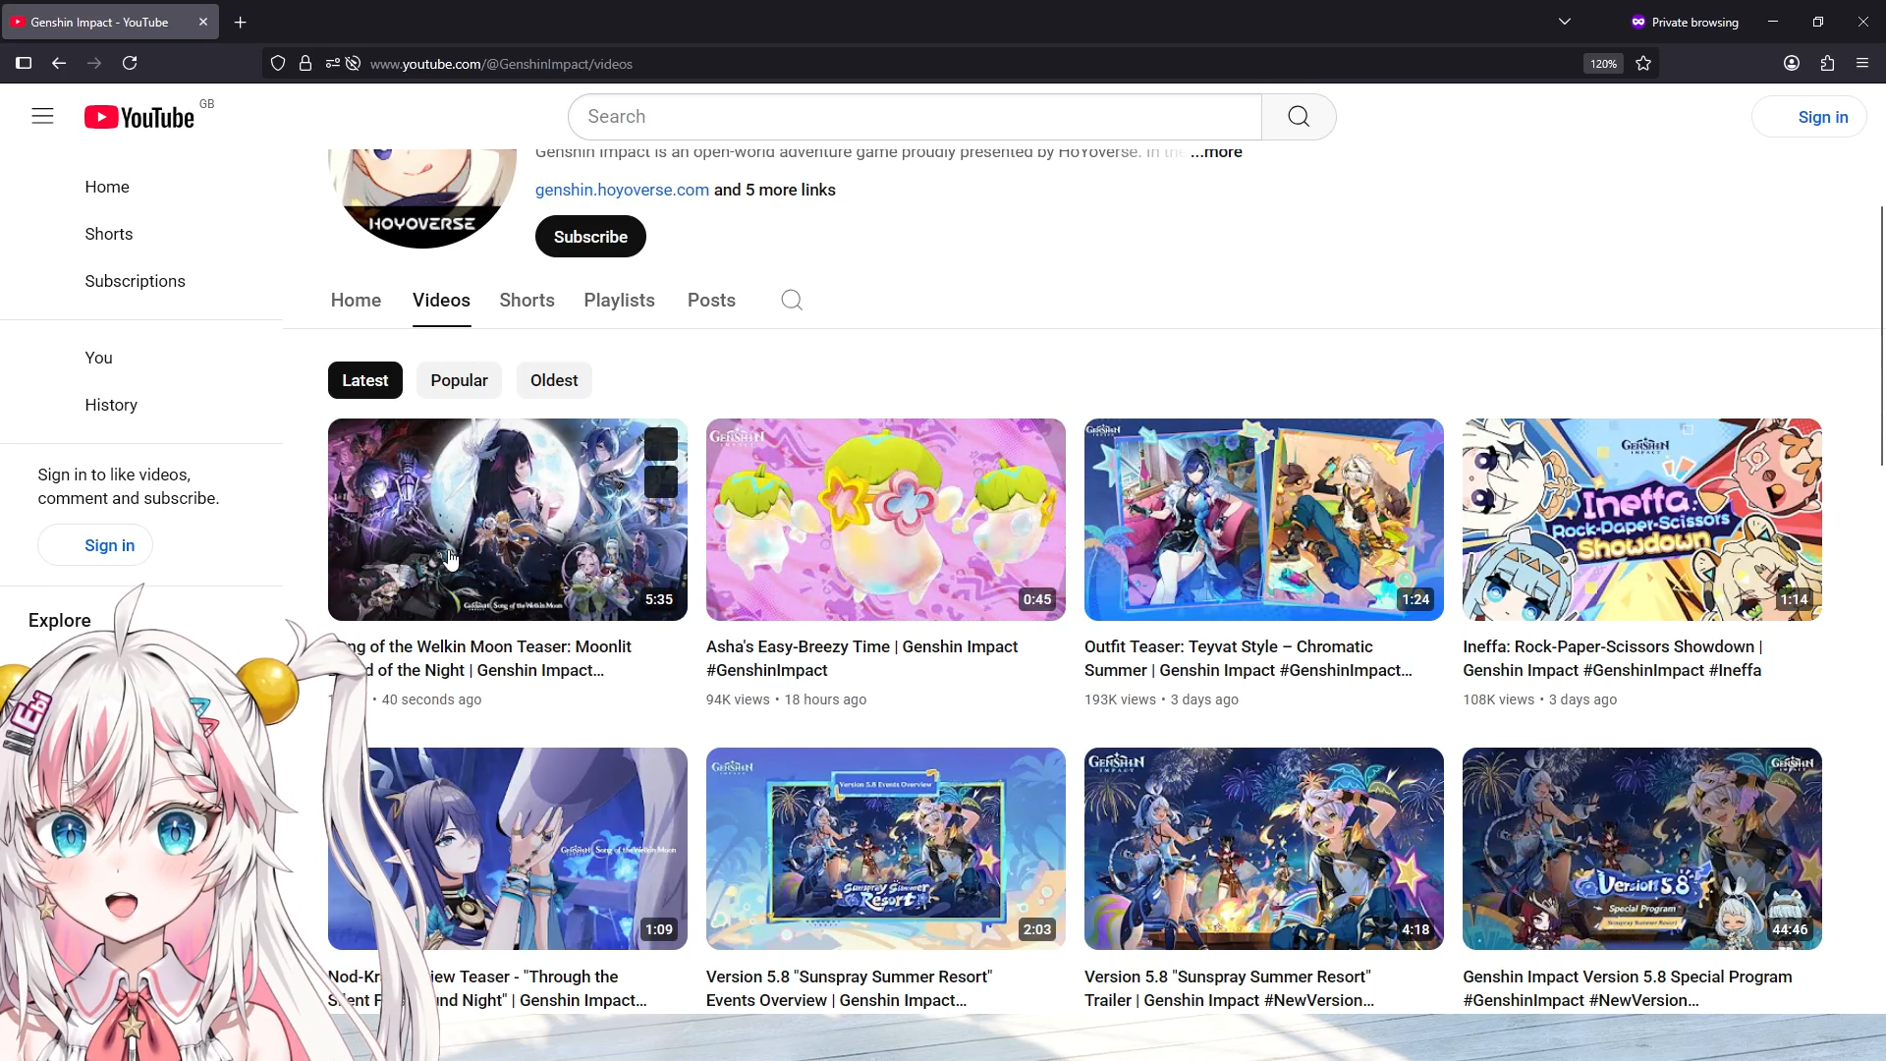Open You in the sidebar
The image size is (1886, 1061).
point(98,358)
